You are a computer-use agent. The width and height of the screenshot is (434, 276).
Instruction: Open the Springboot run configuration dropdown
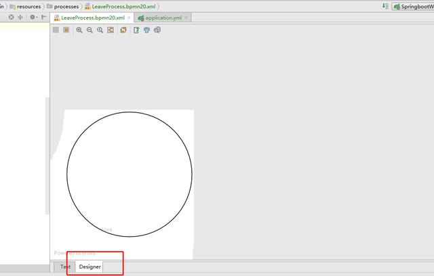coord(413,7)
